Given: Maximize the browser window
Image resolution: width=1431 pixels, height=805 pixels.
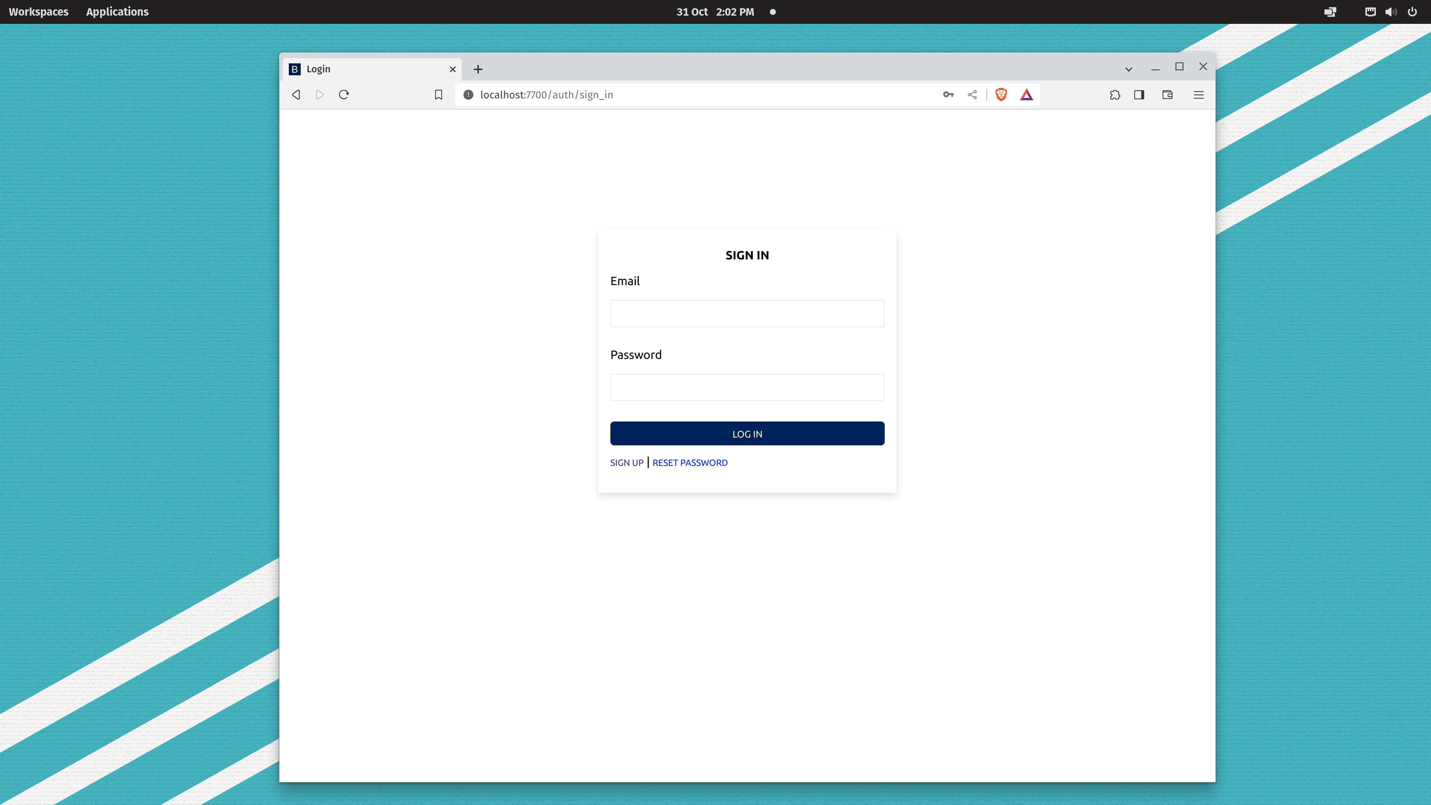Looking at the screenshot, I should click(1179, 67).
